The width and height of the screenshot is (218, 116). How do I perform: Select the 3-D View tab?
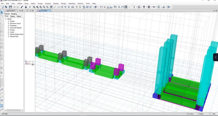(44, 11)
